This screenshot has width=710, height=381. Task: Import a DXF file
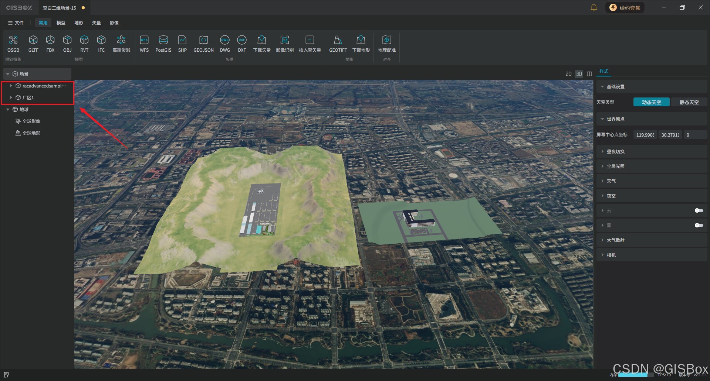pos(242,44)
